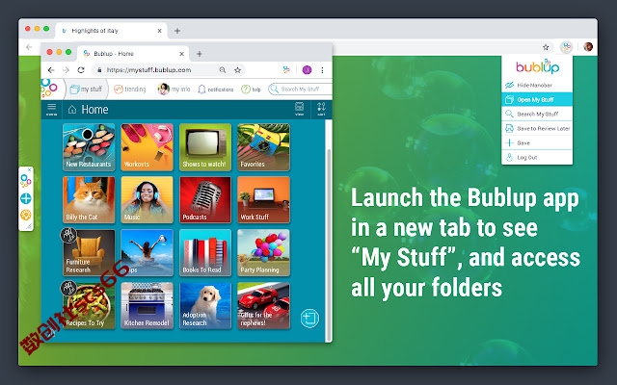Choose Search My Stuff menu item
Viewport: 617px width, 385px height.
point(537,114)
